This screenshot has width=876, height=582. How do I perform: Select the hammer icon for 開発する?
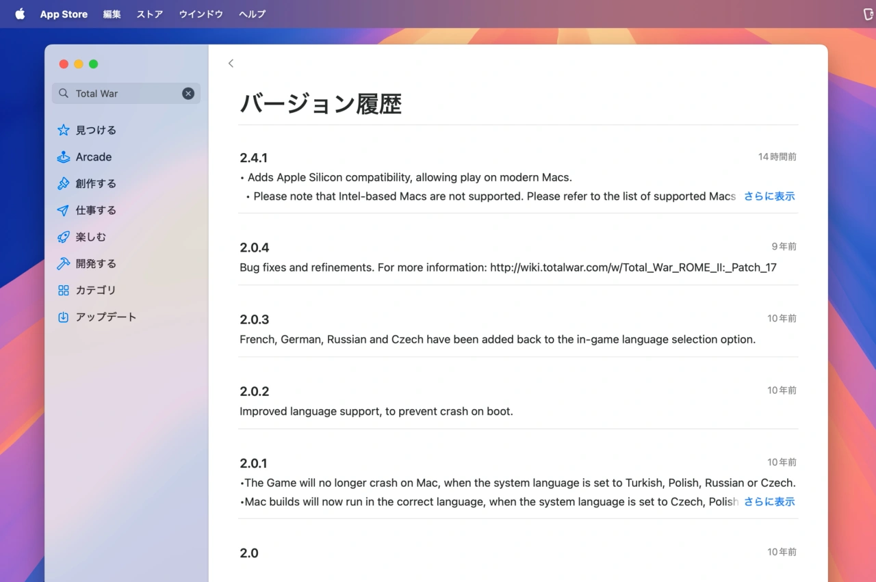(x=64, y=263)
